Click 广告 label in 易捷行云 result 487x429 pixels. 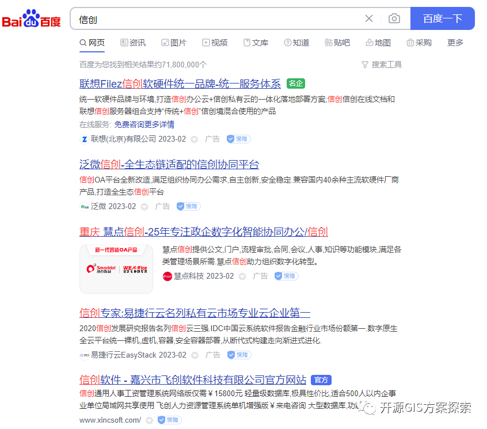[212, 355]
